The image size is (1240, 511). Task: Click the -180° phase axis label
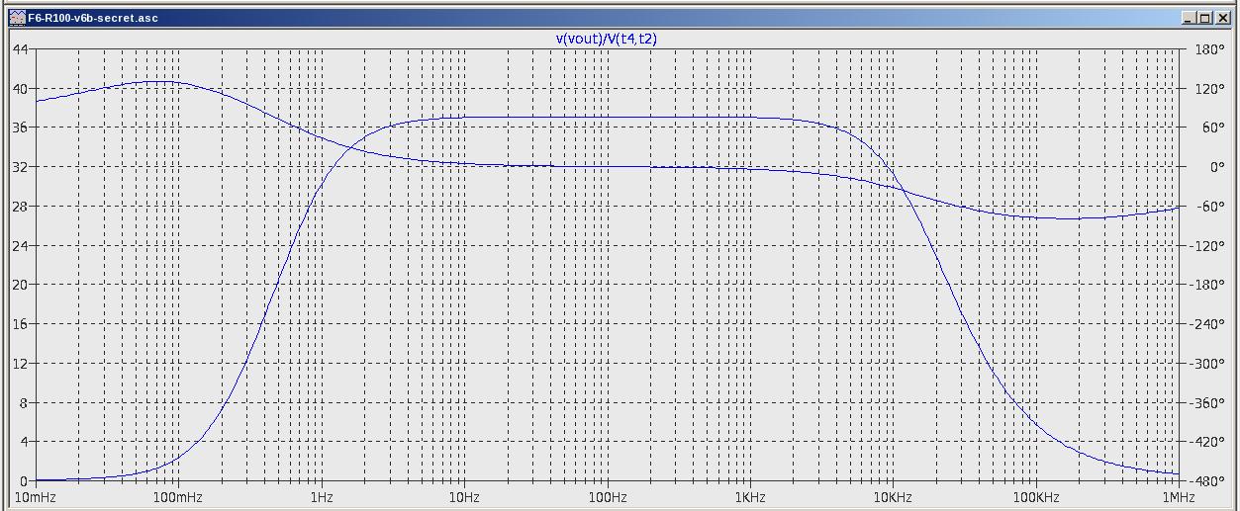1207,285
